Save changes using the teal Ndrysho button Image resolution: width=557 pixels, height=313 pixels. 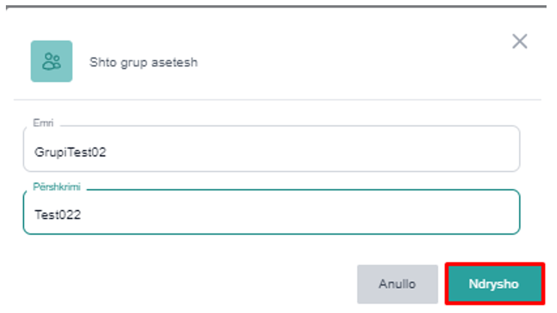[494, 284]
